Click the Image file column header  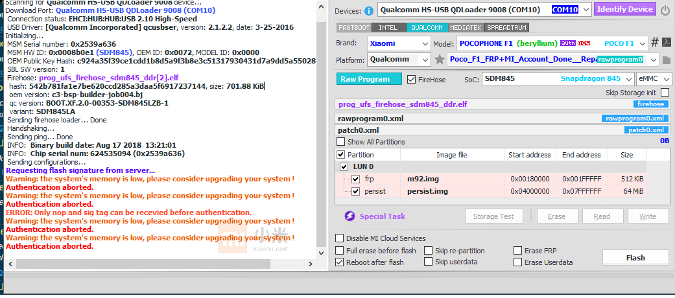click(x=452, y=155)
